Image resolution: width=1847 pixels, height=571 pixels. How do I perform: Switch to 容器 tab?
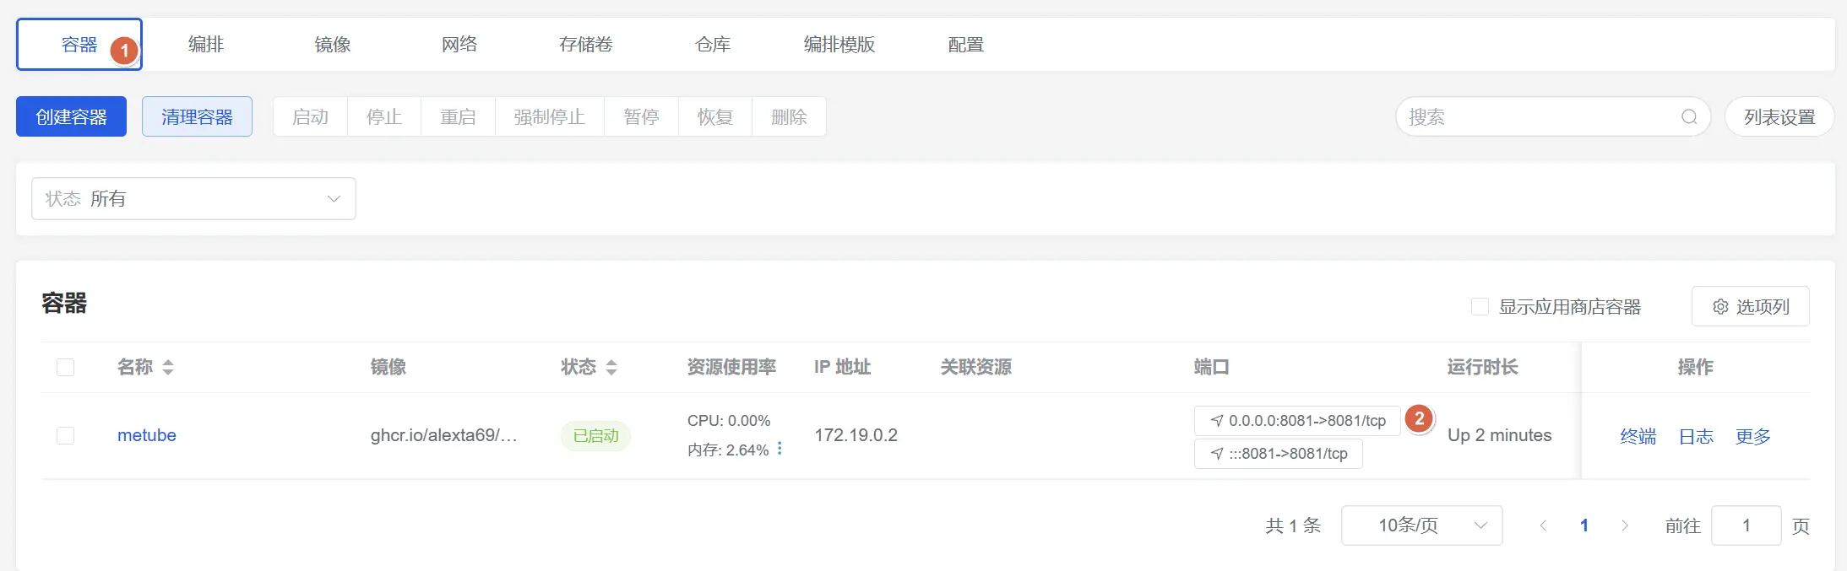pyautogui.click(x=79, y=45)
